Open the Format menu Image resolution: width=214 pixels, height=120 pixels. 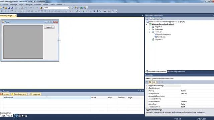click(45, 4)
